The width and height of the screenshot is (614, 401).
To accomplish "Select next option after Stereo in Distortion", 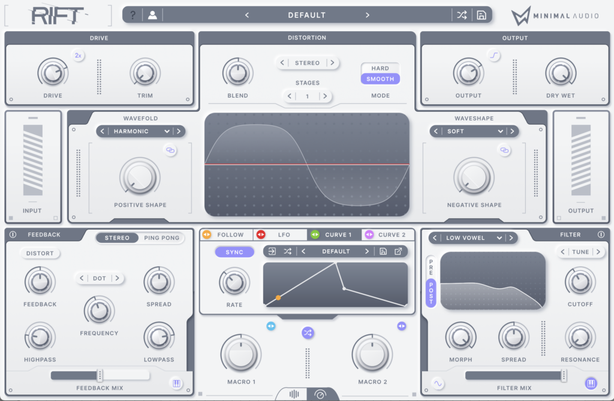I will pos(332,63).
